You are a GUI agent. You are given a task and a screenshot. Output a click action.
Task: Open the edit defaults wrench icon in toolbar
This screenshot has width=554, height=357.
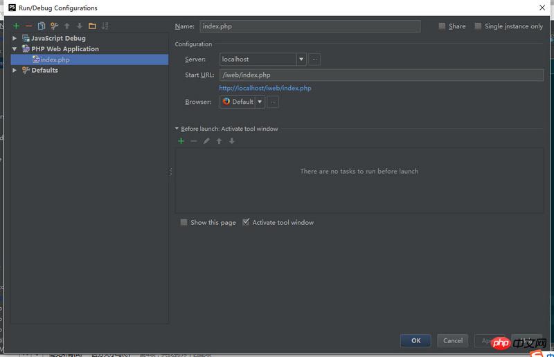[x=54, y=26]
